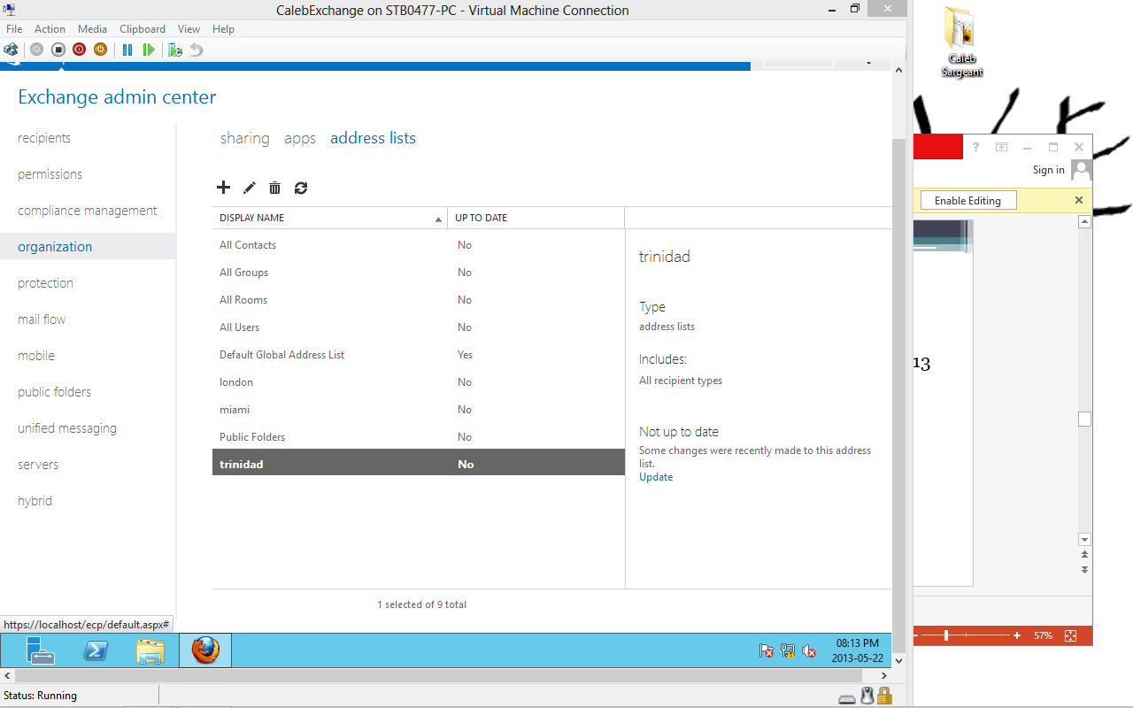Open the mail flow section
The height and width of the screenshot is (708, 1133).
click(42, 319)
